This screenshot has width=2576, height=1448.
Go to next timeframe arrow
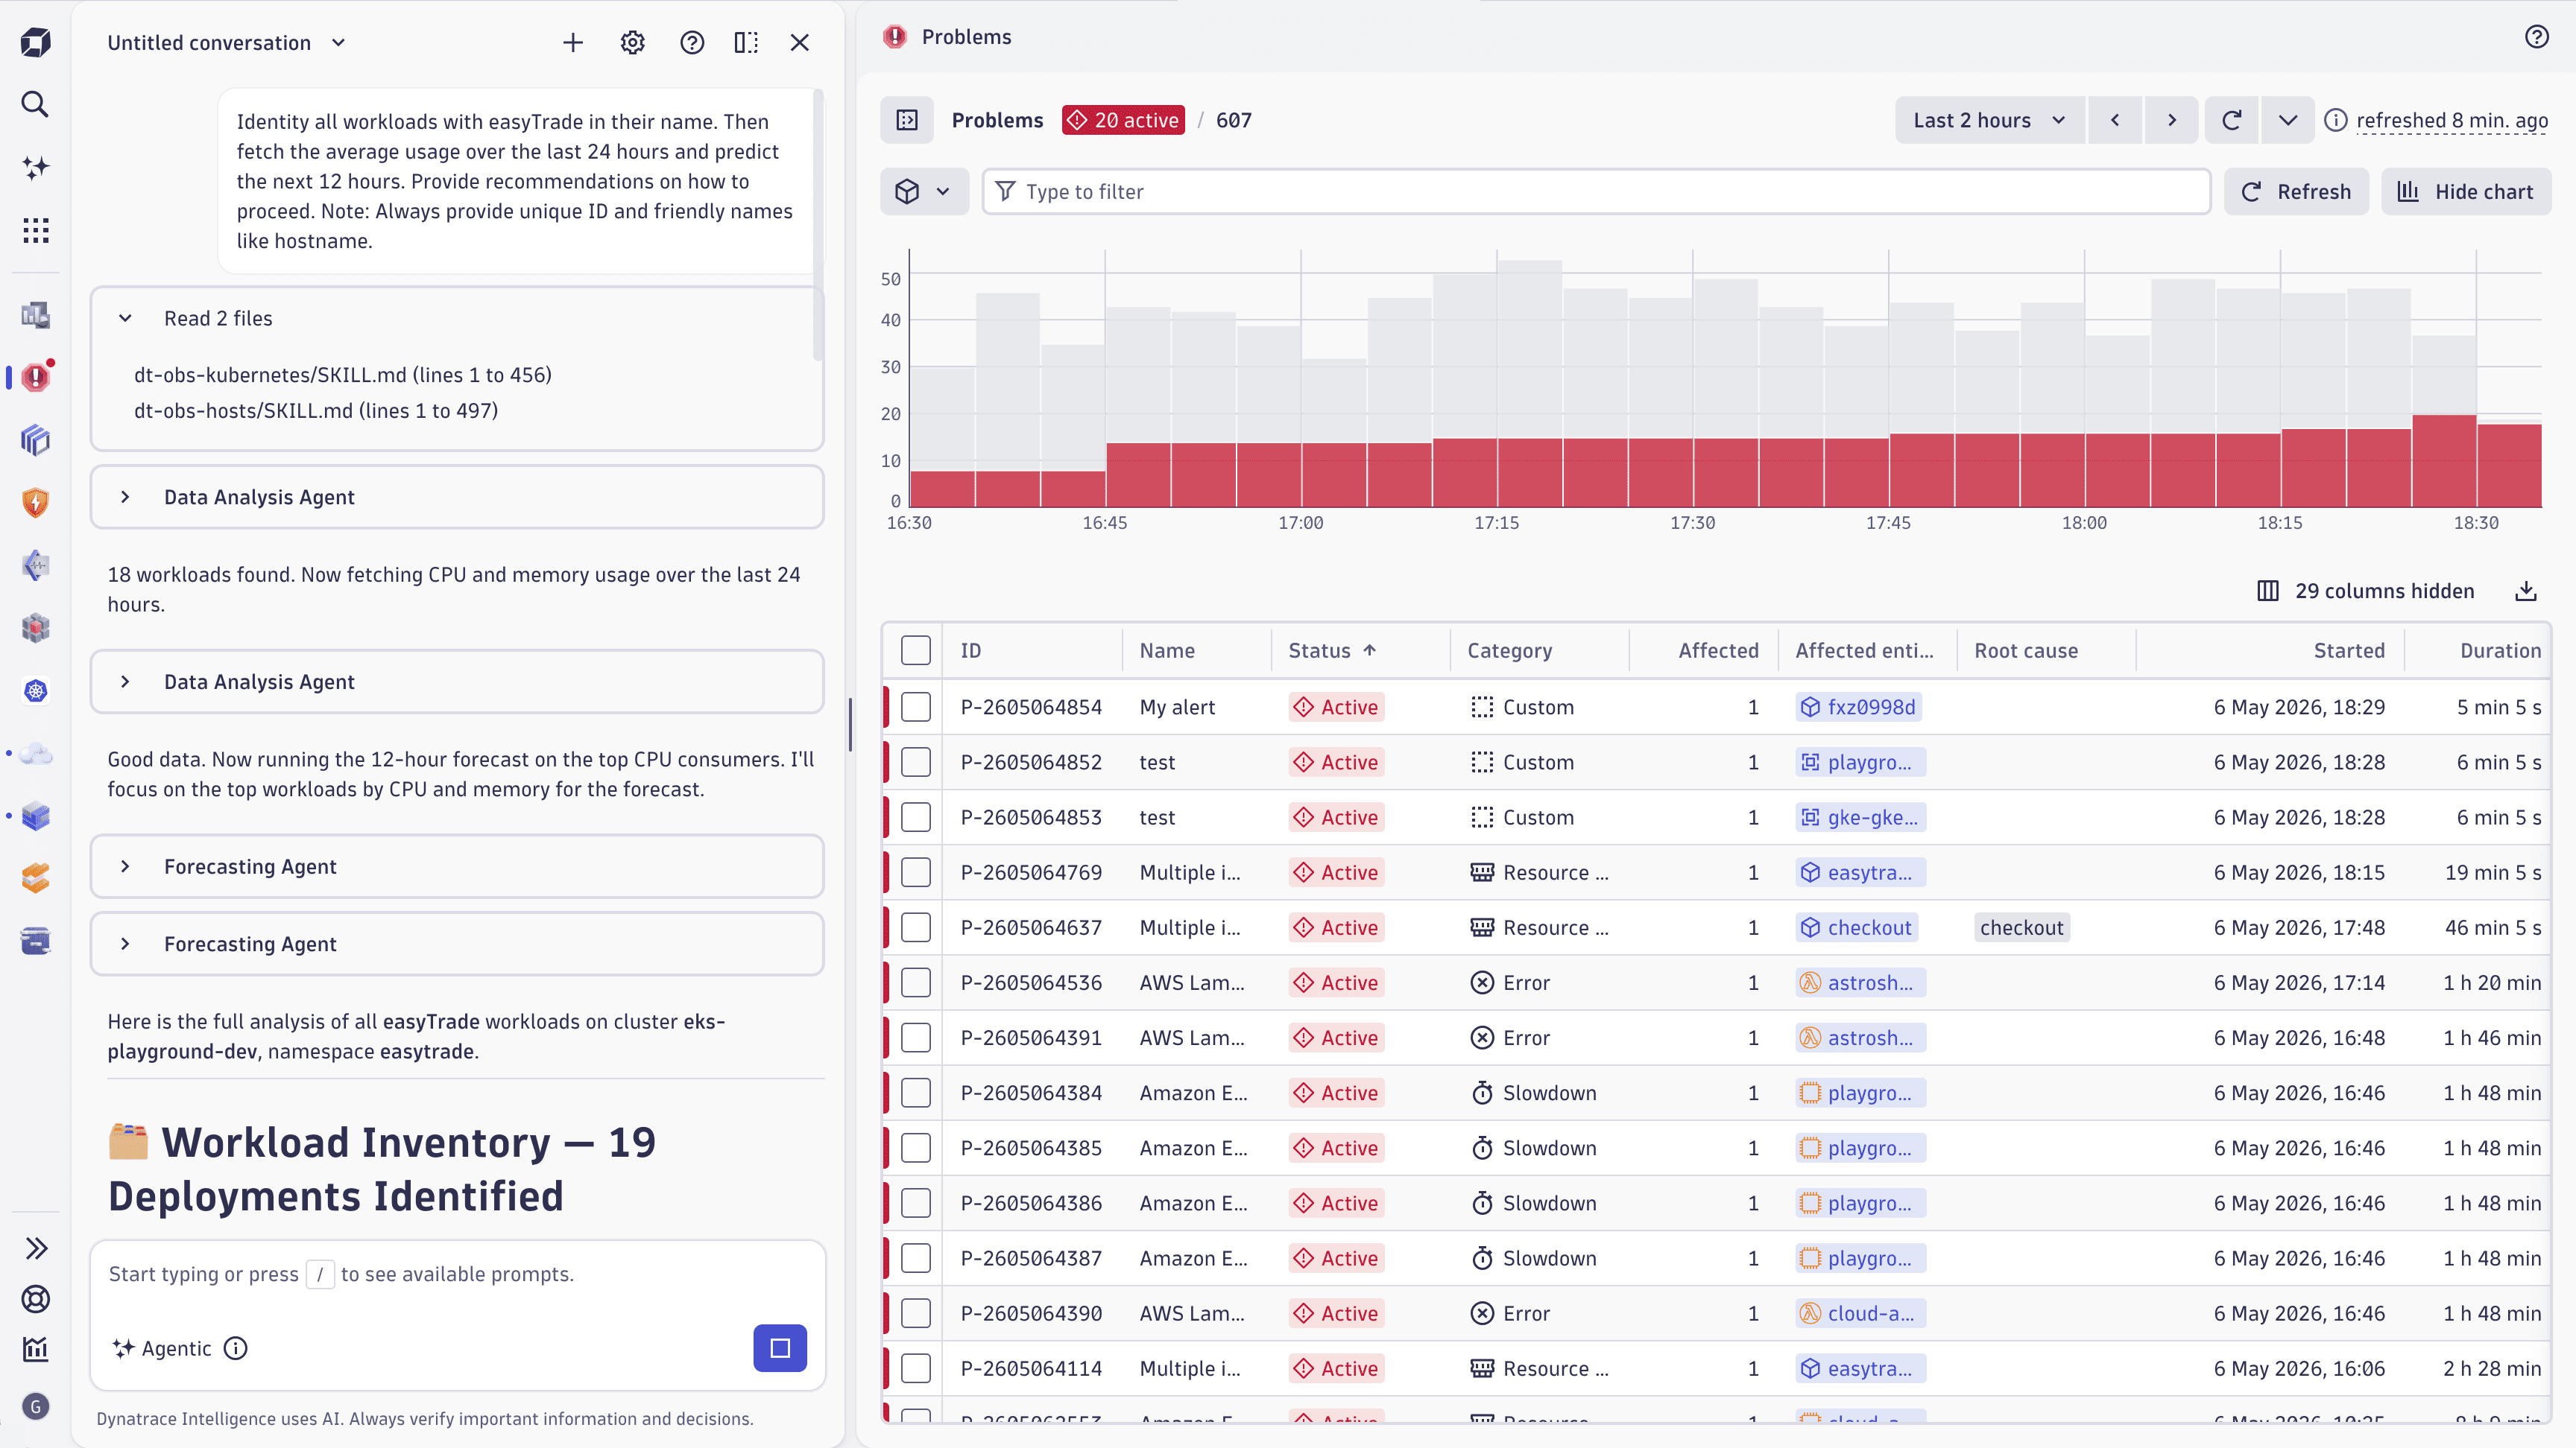point(2172,120)
